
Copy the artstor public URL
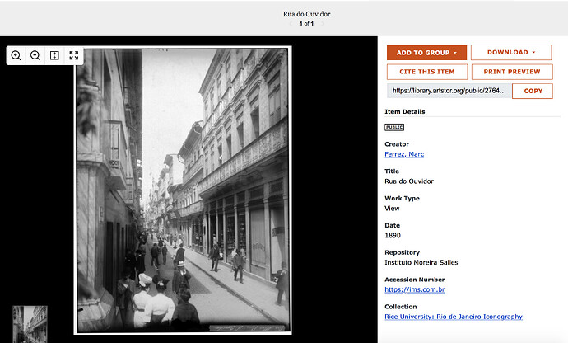pyautogui.click(x=533, y=91)
